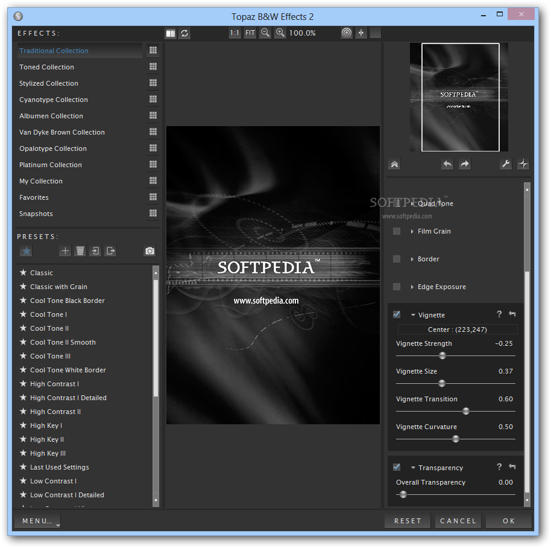Click the zoom in magnifier
The height and width of the screenshot is (548, 551).
(x=280, y=33)
